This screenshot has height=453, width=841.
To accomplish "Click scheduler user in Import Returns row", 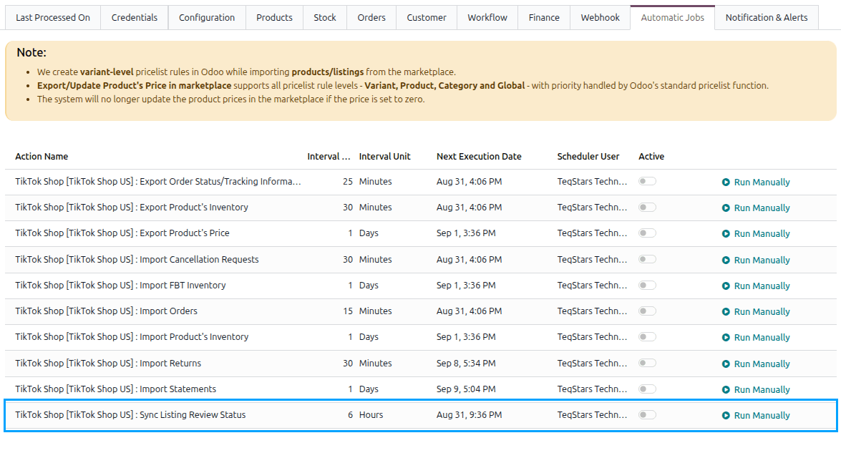I will coord(592,363).
